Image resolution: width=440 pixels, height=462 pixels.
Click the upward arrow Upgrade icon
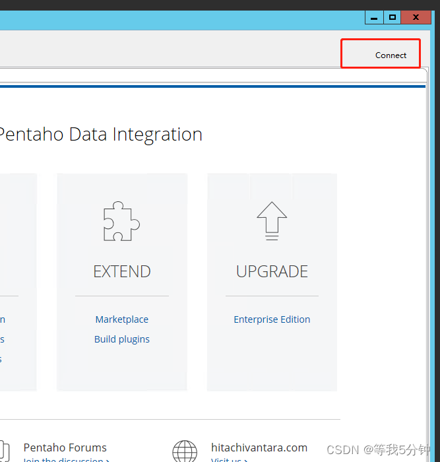pos(272,221)
